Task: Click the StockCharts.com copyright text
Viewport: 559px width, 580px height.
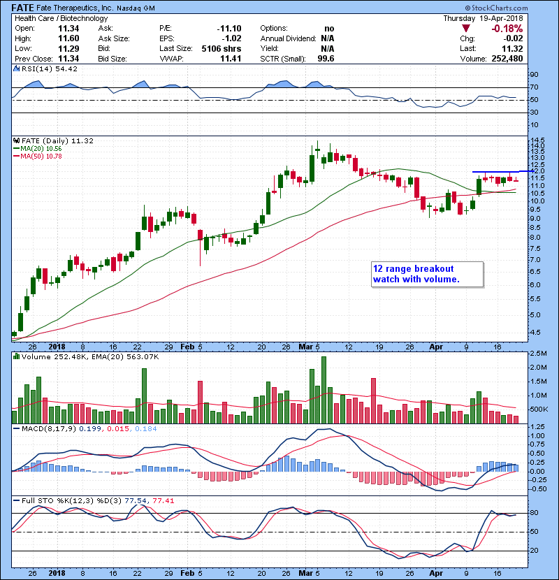Action: (x=497, y=8)
